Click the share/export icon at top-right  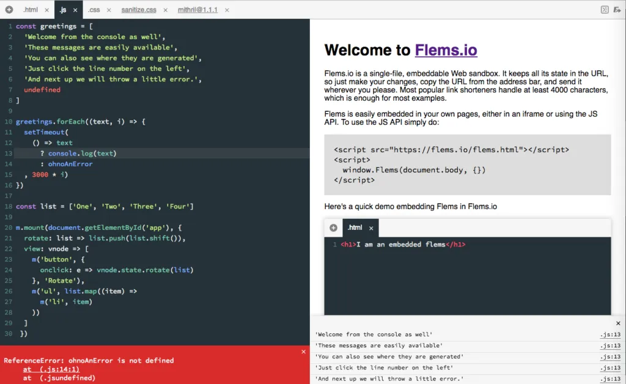617,10
